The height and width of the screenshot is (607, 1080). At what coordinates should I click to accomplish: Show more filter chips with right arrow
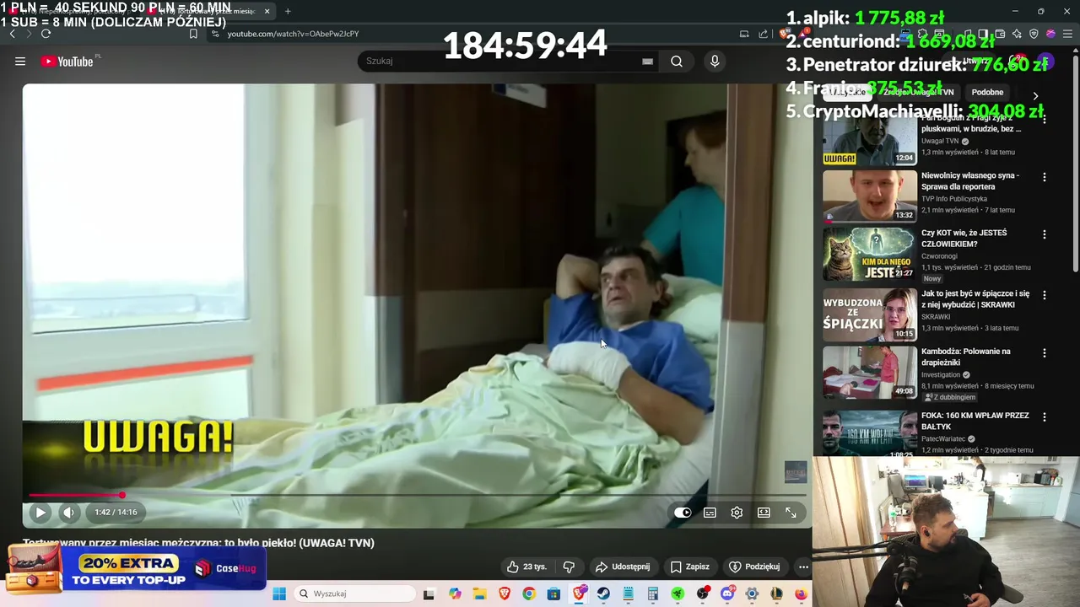[x=1035, y=95]
